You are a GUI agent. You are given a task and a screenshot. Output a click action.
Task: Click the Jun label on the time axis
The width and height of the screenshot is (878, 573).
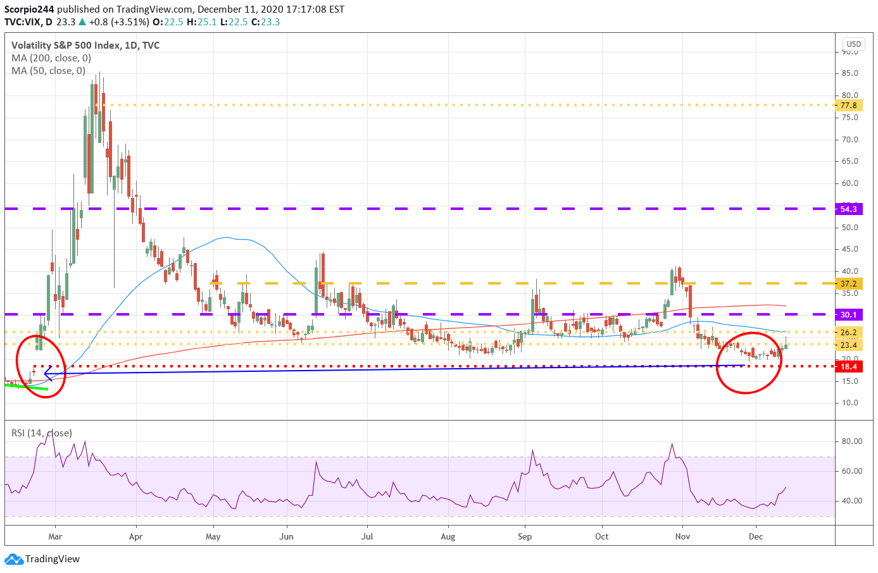(287, 536)
